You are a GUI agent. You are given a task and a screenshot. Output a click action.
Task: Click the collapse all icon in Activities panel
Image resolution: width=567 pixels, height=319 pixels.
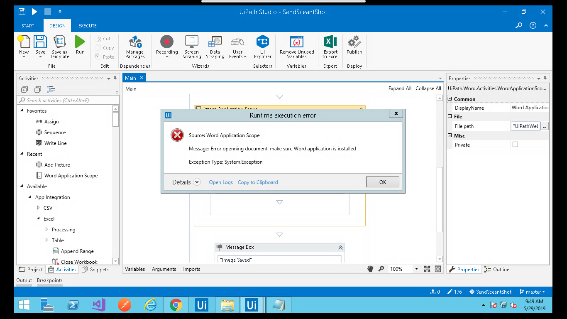38,89
